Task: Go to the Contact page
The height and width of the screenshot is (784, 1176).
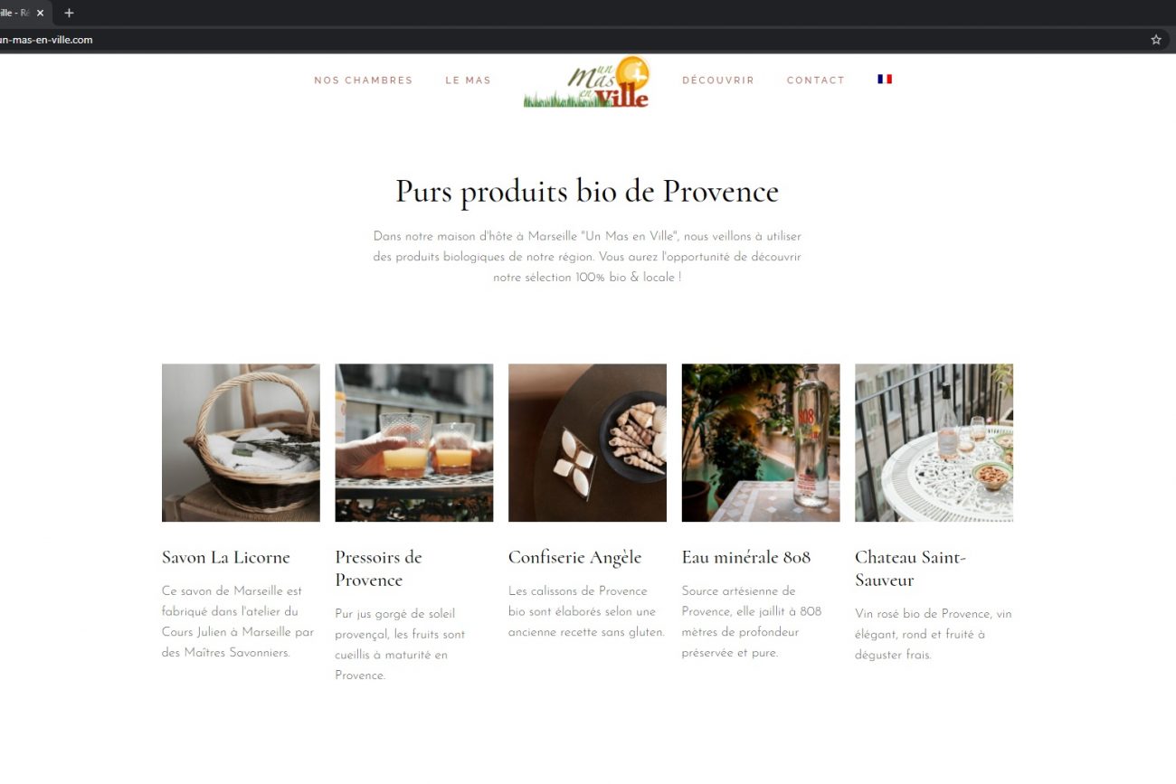Action: point(816,80)
